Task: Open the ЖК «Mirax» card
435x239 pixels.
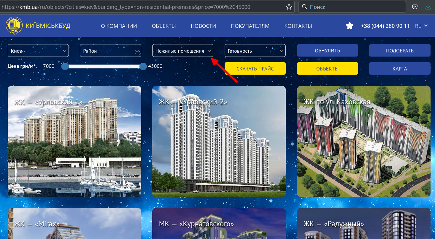Action: (x=74, y=223)
